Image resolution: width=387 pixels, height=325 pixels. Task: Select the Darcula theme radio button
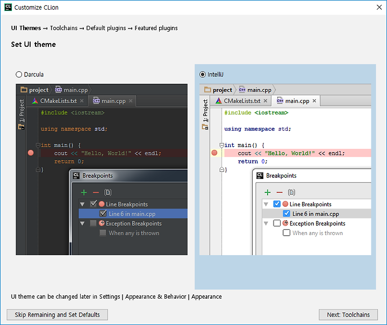19,75
